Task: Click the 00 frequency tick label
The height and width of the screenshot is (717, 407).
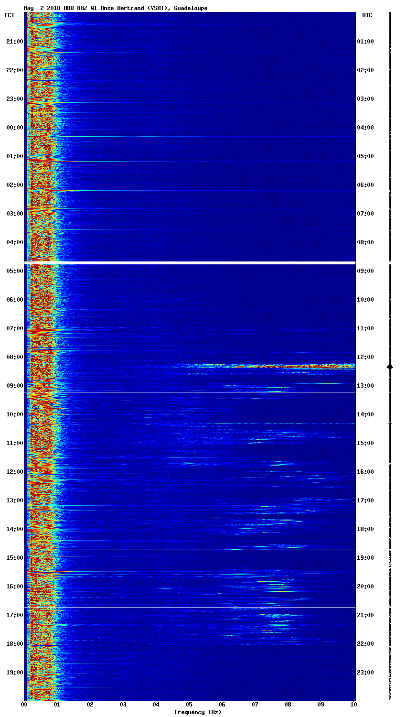Action: pyautogui.click(x=24, y=705)
